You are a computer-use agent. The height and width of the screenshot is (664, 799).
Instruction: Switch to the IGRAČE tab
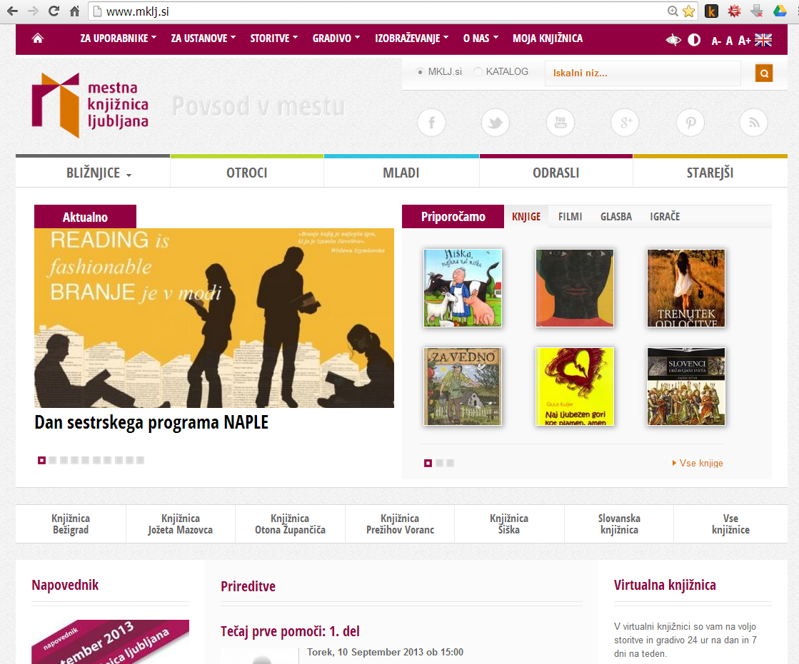665,217
